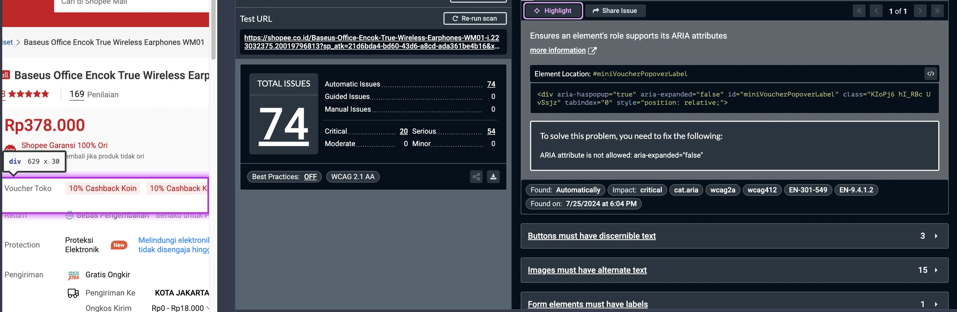The height and width of the screenshot is (312, 957).
Task: Click the Shopee page vertical scrollbar
Action: pos(214,30)
